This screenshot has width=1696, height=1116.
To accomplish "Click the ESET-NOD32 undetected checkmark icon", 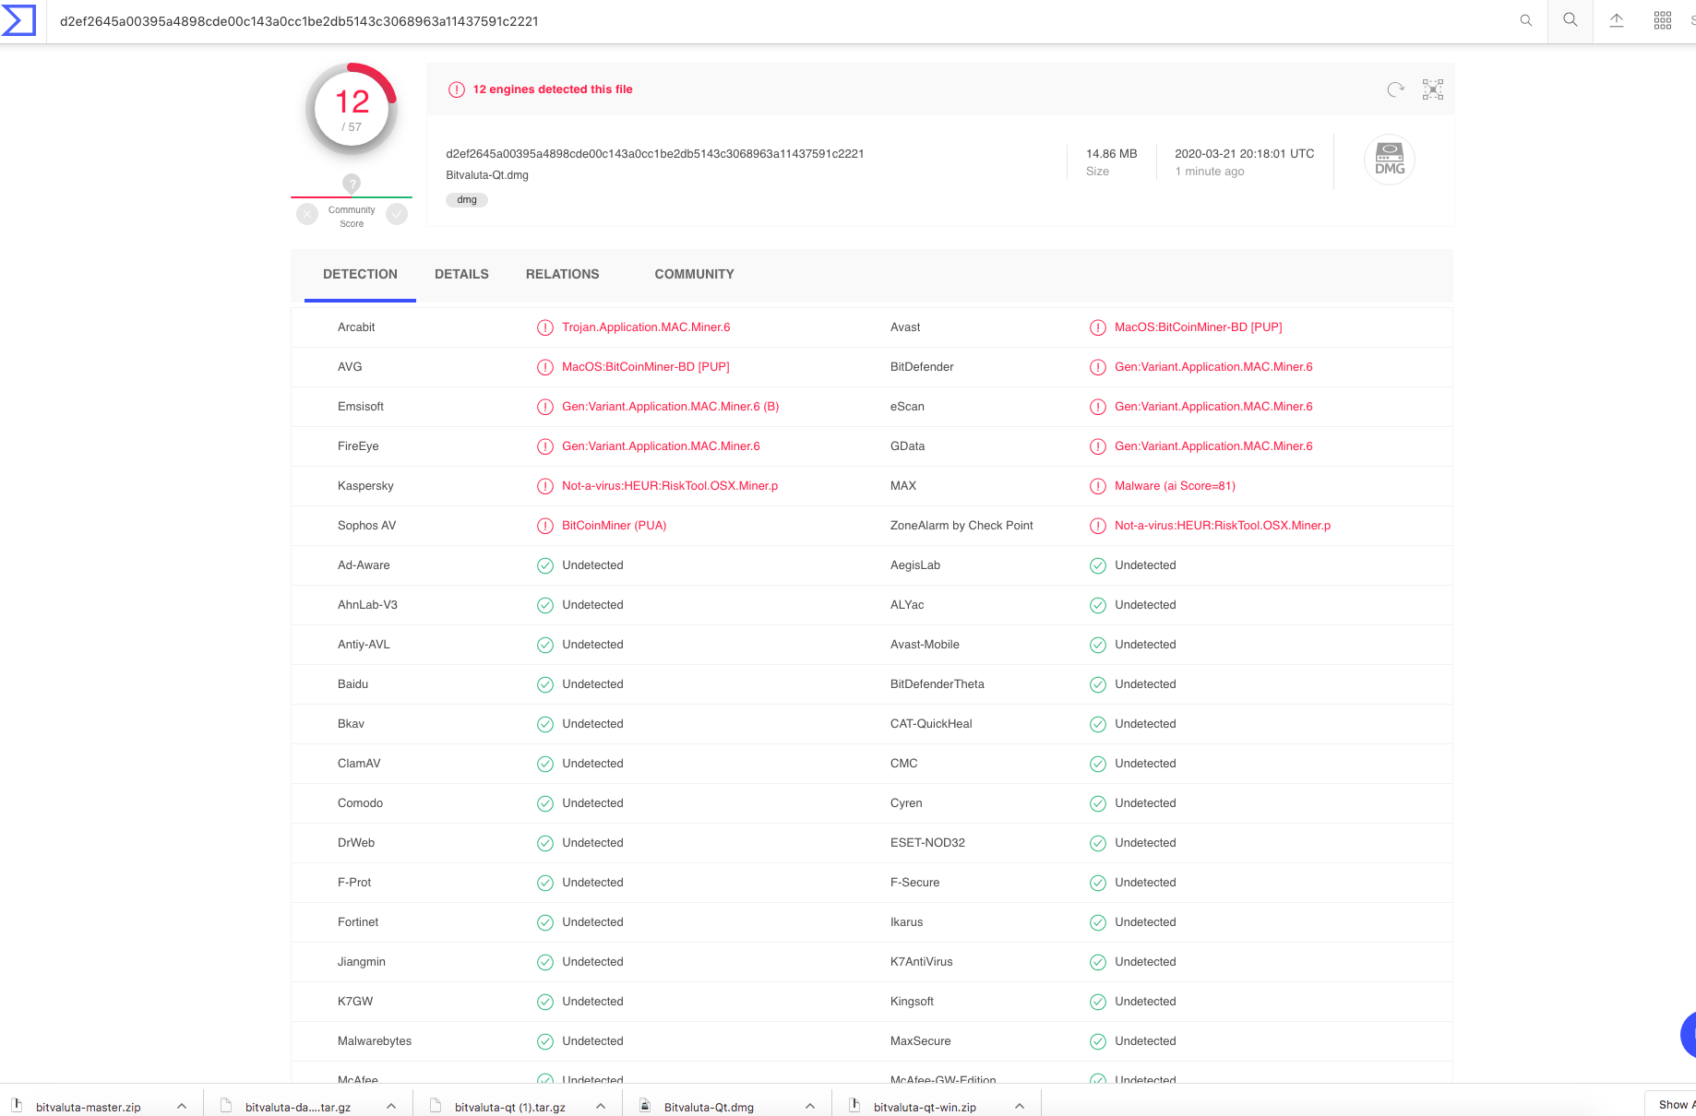I will [x=1098, y=843].
